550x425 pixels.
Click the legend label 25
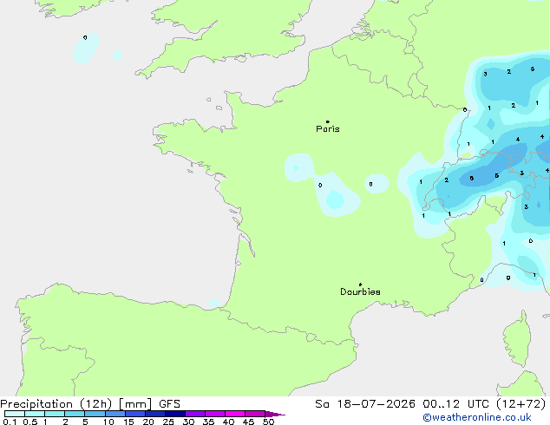(168, 422)
